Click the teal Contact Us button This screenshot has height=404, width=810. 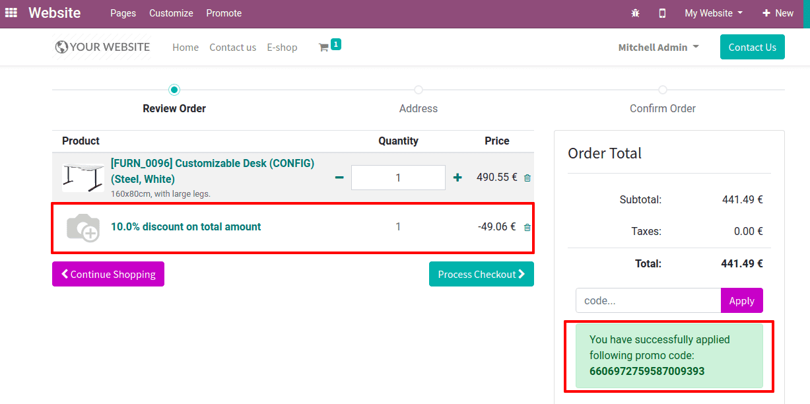click(753, 47)
